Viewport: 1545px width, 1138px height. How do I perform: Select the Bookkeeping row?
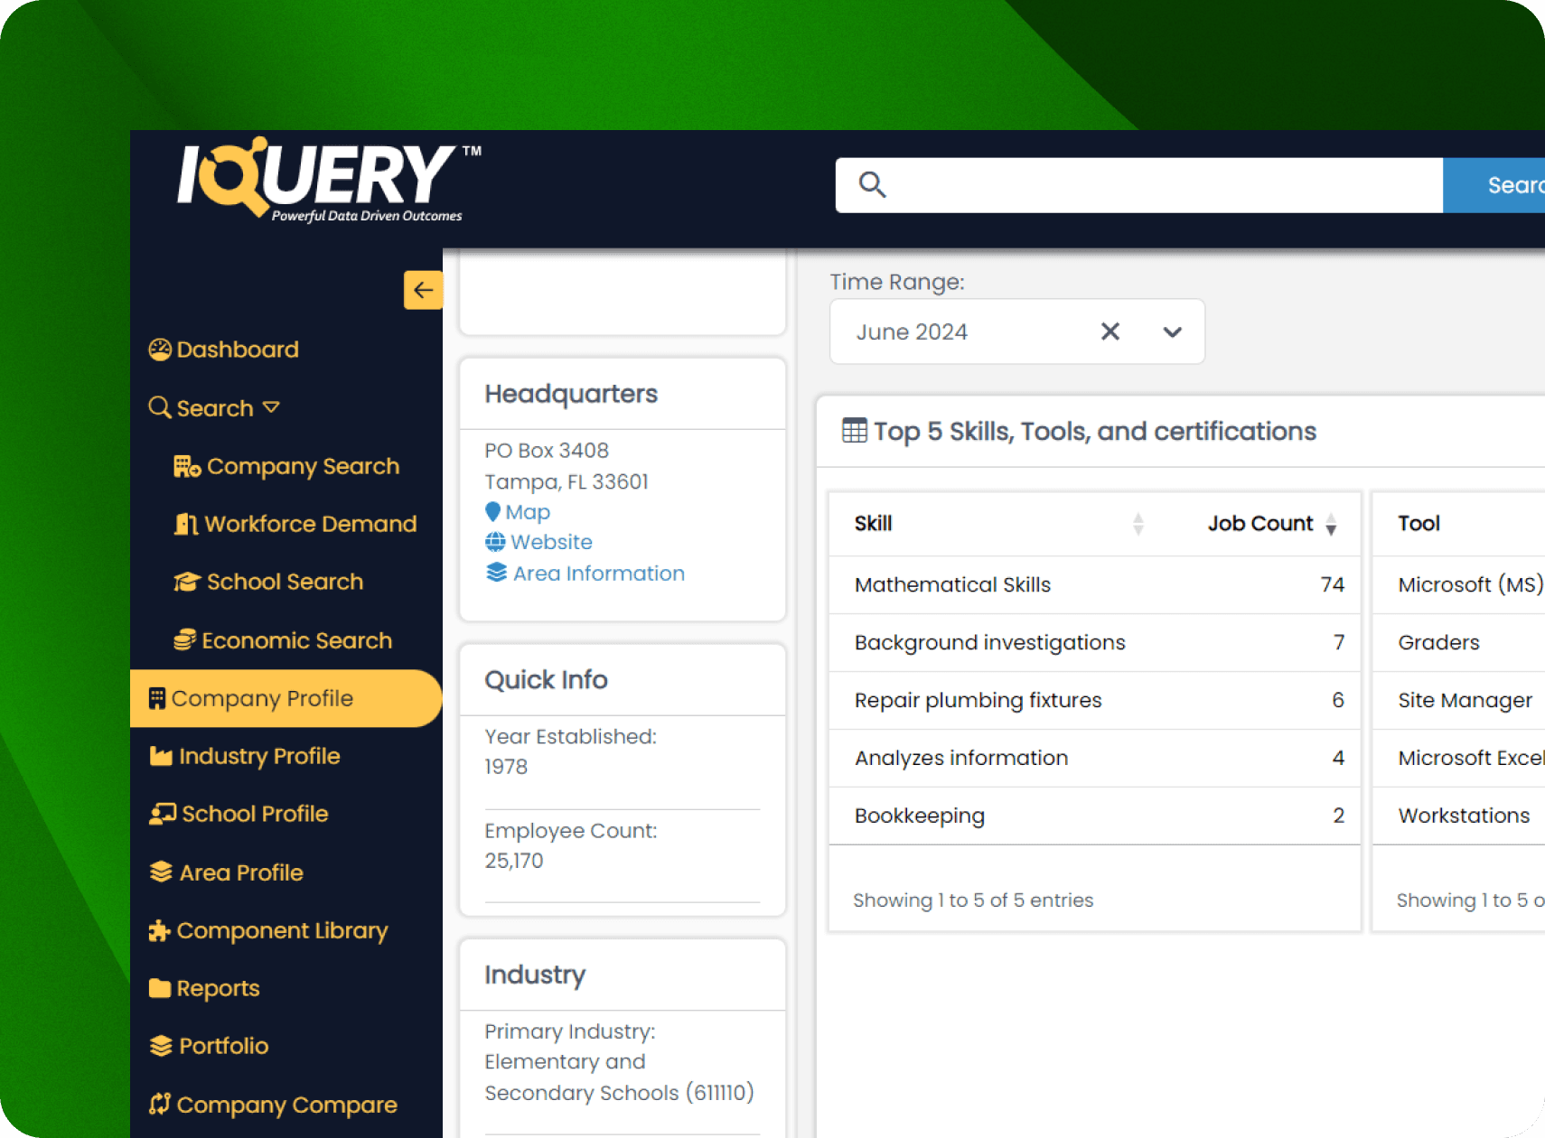1095,816
